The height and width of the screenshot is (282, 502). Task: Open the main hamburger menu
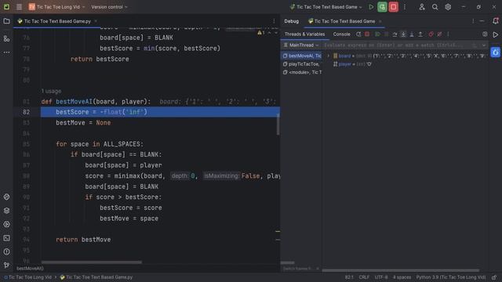(x=19, y=7)
